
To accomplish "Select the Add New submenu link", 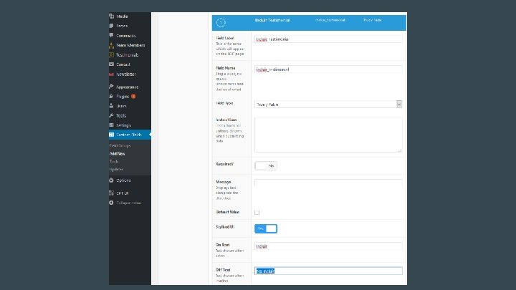I will 117,153.
